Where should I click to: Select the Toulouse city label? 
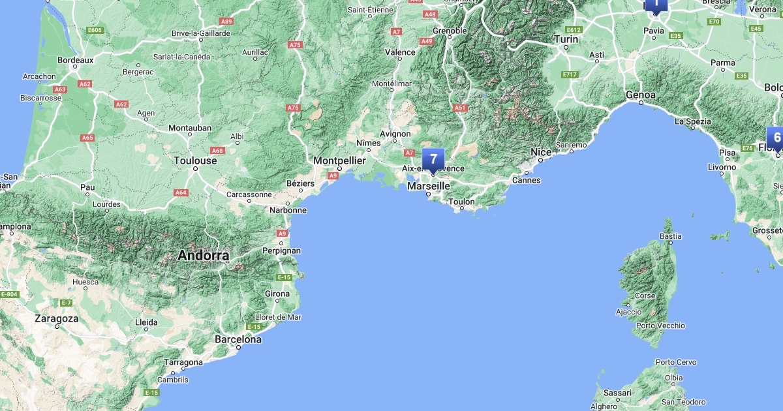[195, 160]
